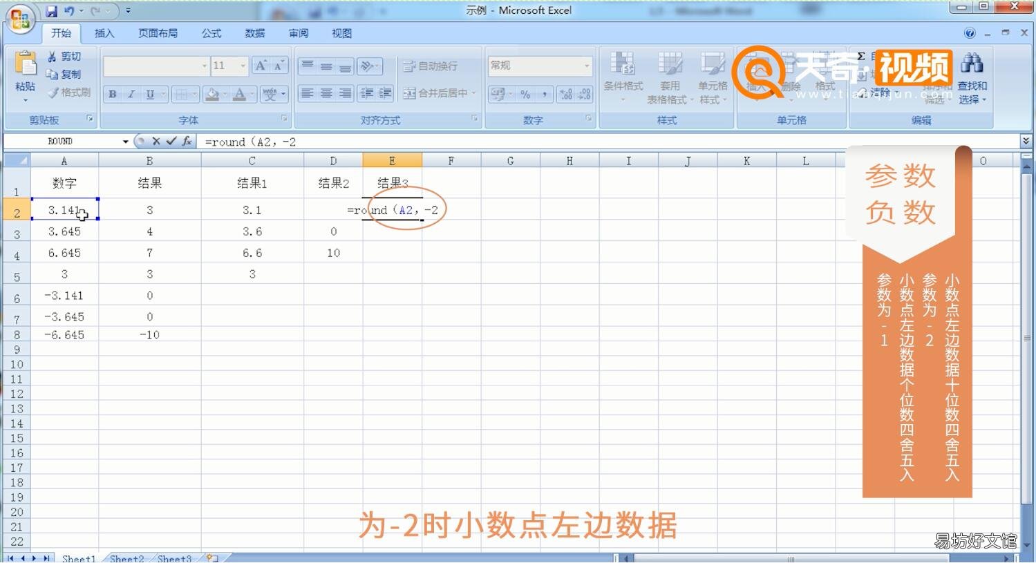
Task: Toggle Underline formatting
Action: pyautogui.click(x=150, y=94)
